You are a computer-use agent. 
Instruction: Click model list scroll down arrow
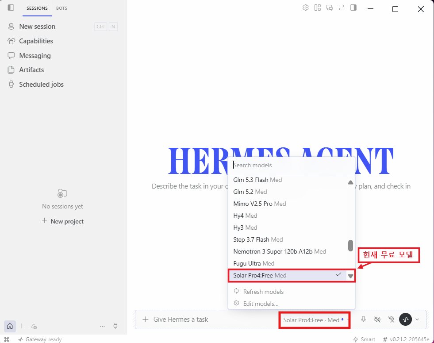350,276
